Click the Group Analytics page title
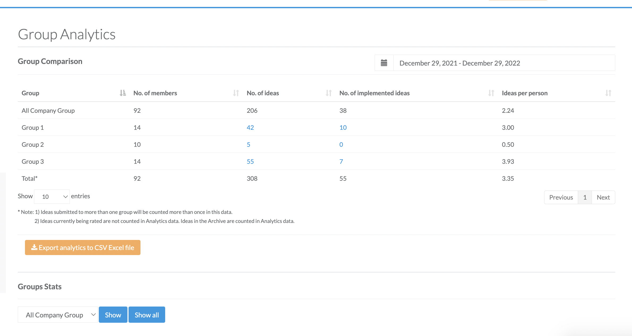 click(67, 35)
